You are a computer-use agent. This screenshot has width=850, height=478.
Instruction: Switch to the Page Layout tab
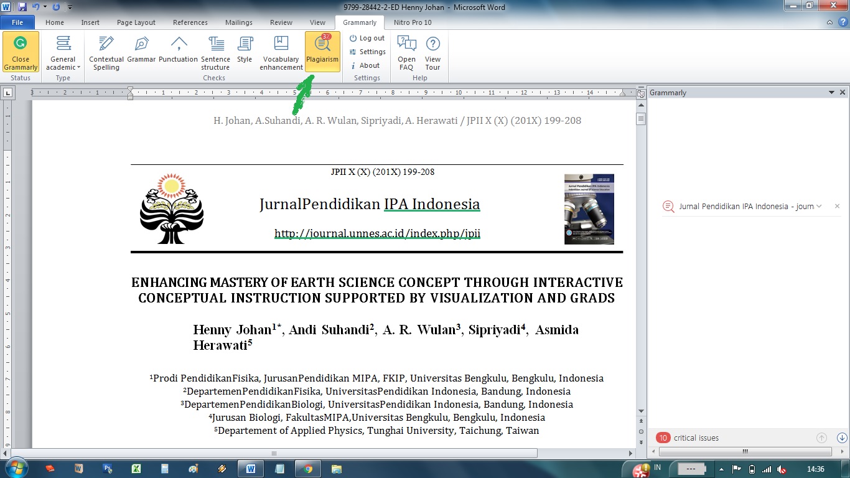pos(136,22)
